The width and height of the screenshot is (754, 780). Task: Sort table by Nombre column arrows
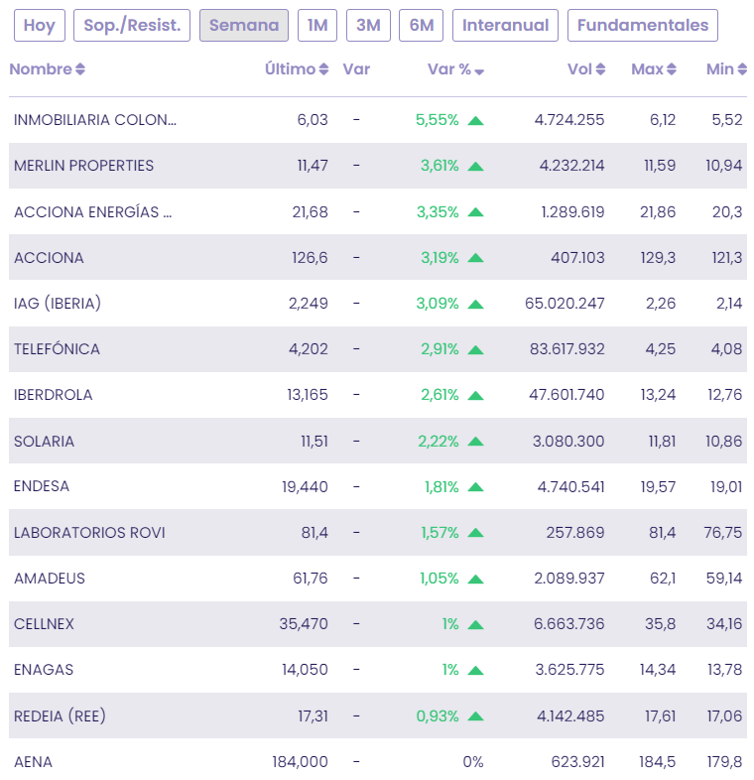tap(80, 69)
